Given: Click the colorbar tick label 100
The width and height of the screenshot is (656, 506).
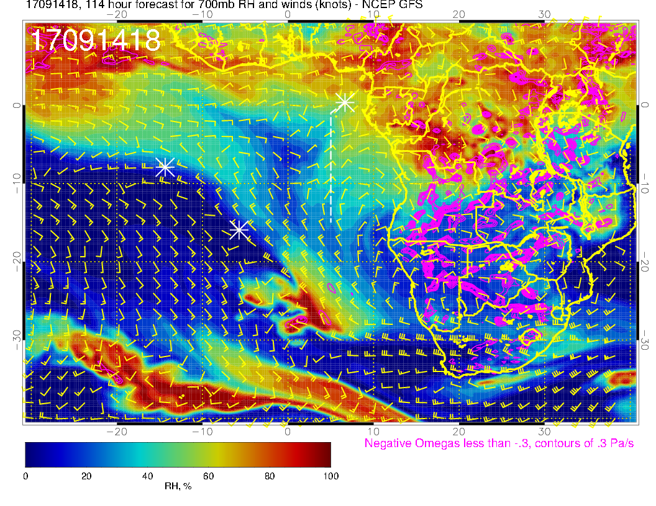Looking at the screenshot, I should [330, 476].
